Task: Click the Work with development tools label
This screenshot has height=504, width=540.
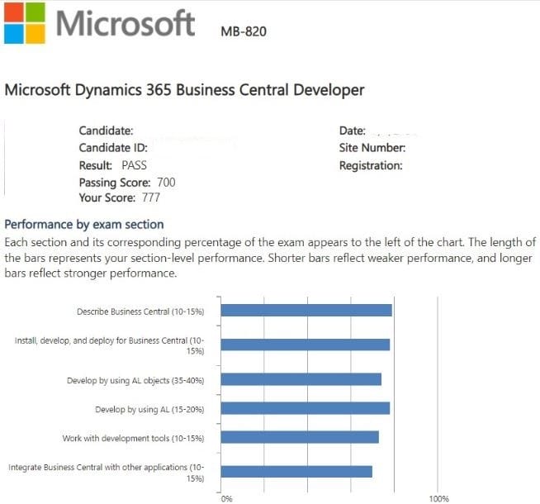Action: click(133, 438)
